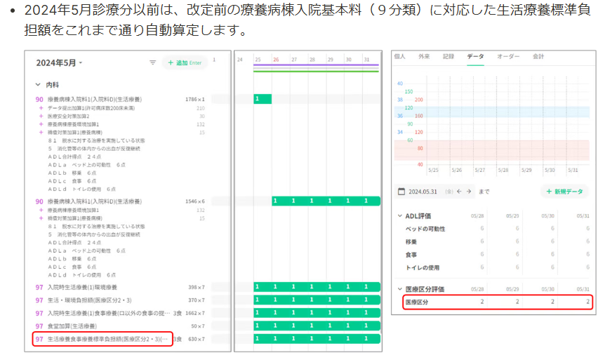Click plus icon for 医療安全対策加算2

coord(41,116)
